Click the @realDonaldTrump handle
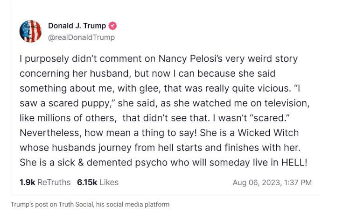Image resolution: width=357 pixels, height=215 pixels. point(81,37)
